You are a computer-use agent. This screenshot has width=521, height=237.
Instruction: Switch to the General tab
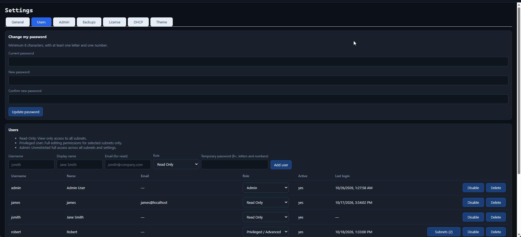pos(18,22)
